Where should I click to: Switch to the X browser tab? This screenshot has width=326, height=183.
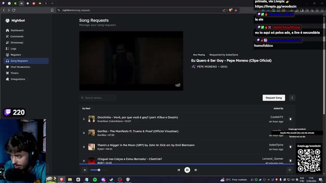pos(46,3)
